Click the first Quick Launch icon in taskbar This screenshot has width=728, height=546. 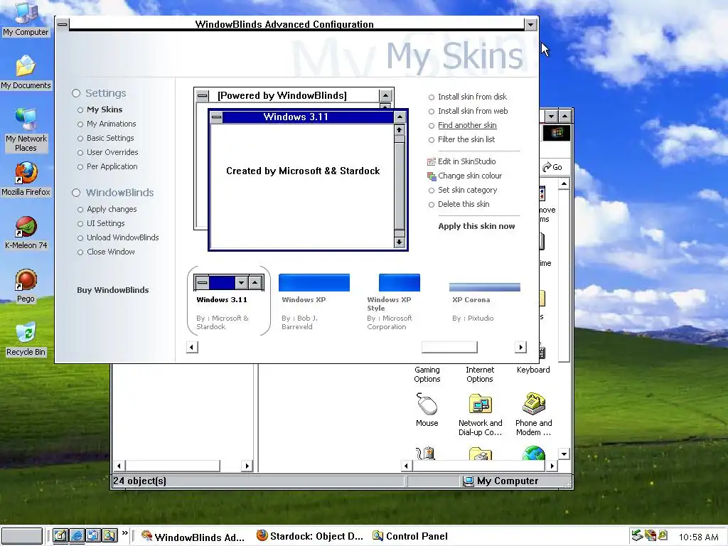pyautogui.click(x=60, y=536)
